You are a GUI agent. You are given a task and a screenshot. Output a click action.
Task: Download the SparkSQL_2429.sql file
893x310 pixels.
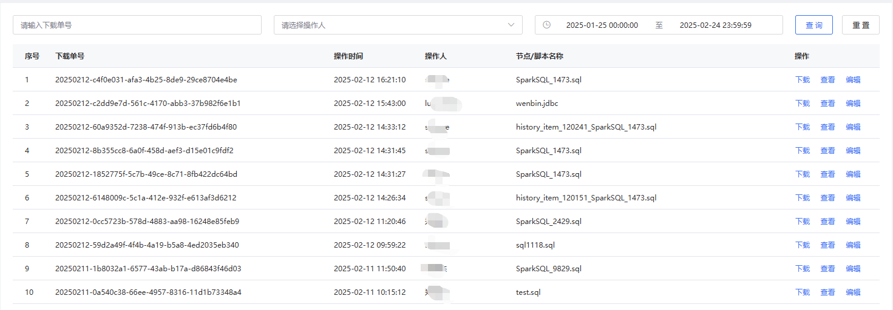pyautogui.click(x=803, y=222)
